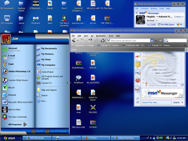Expand the Connect To submenu

(x=67, y=83)
